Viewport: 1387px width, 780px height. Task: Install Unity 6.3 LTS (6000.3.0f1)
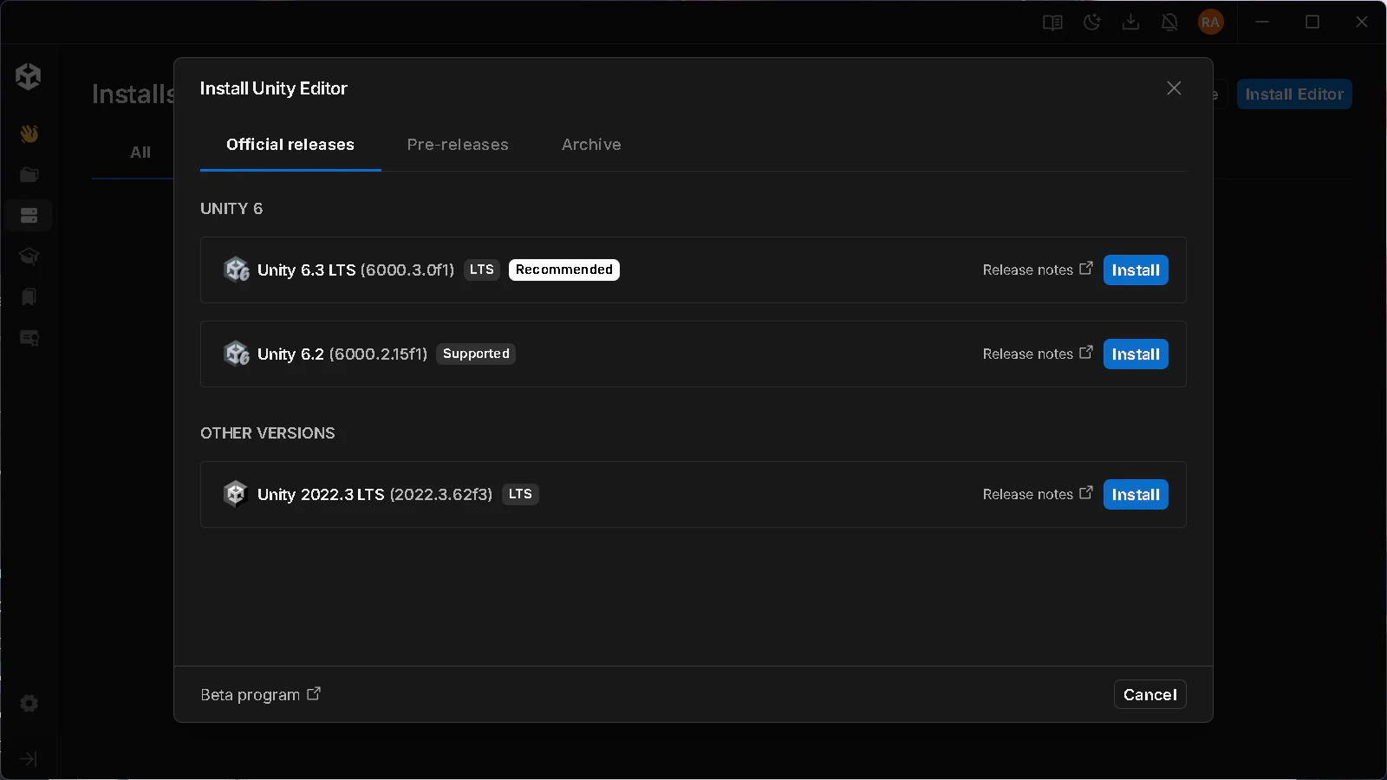point(1136,270)
